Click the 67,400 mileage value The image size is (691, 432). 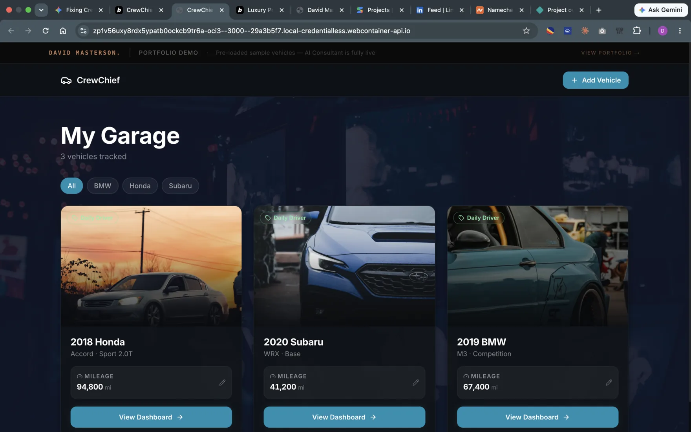click(476, 387)
